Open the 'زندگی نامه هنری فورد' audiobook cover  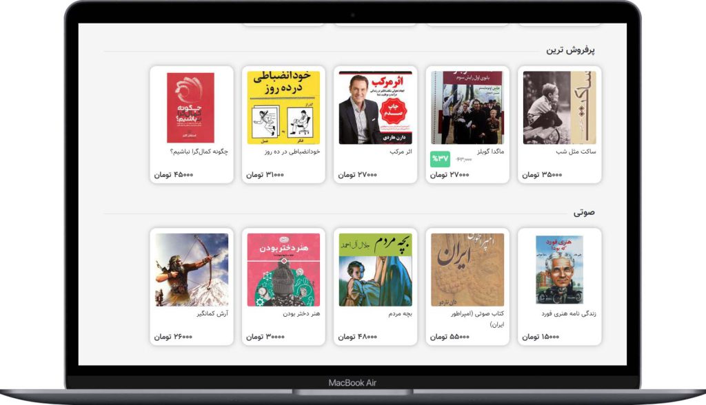point(559,269)
